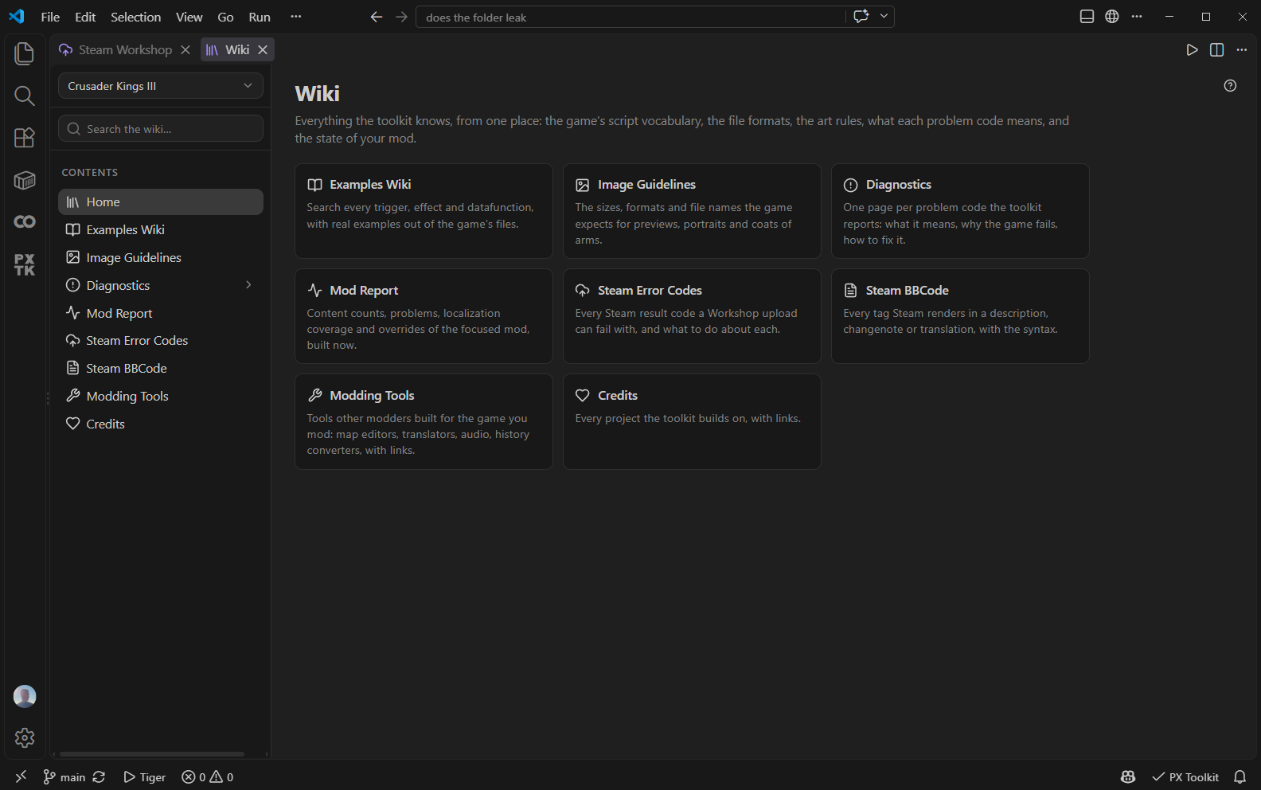
Task: Open Examples Wiki in the contents list
Action: click(x=161, y=229)
